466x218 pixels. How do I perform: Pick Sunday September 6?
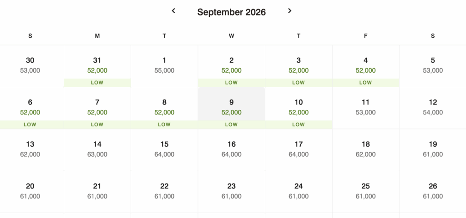pyautogui.click(x=30, y=108)
